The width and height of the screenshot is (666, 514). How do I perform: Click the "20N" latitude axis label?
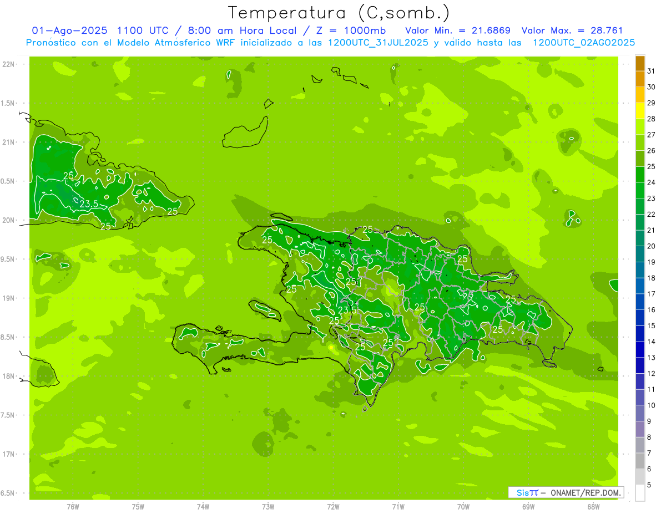pyautogui.click(x=8, y=220)
